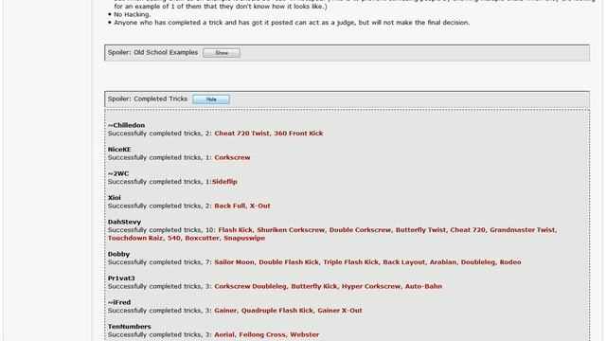Viewport: 606px width, 341px height.
Task: Open DahStevy's Flash Kick trick
Action: [x=236, y=230]
